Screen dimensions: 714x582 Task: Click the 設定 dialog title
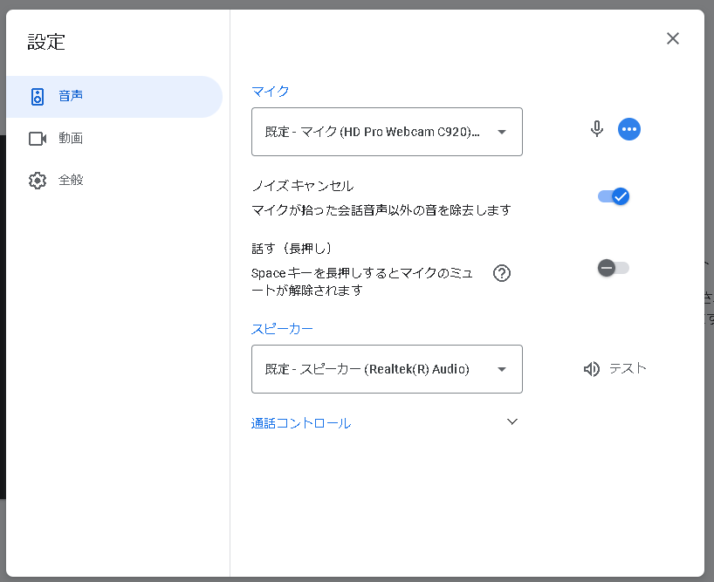pyautogui.click(x=46, y=42)
